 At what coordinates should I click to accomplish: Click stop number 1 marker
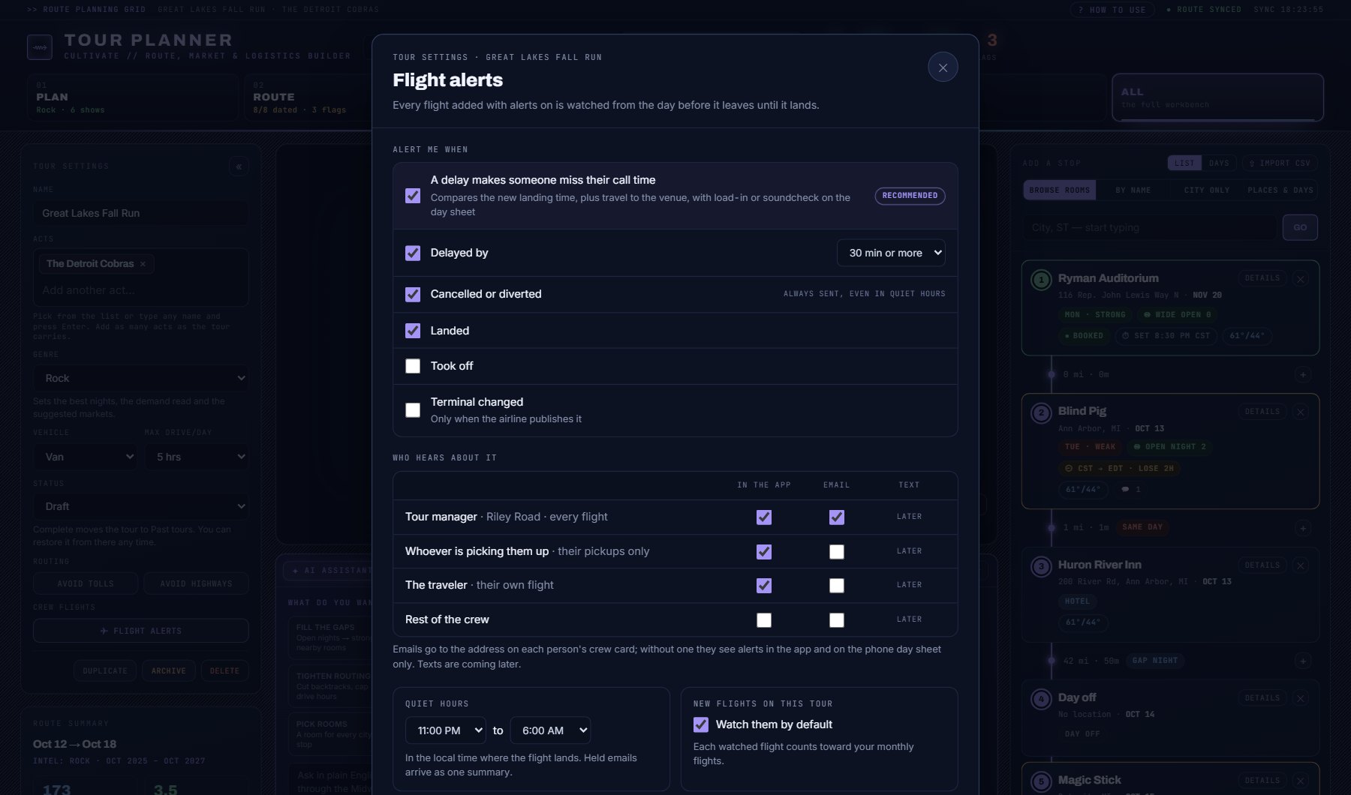pos(1041,280)
